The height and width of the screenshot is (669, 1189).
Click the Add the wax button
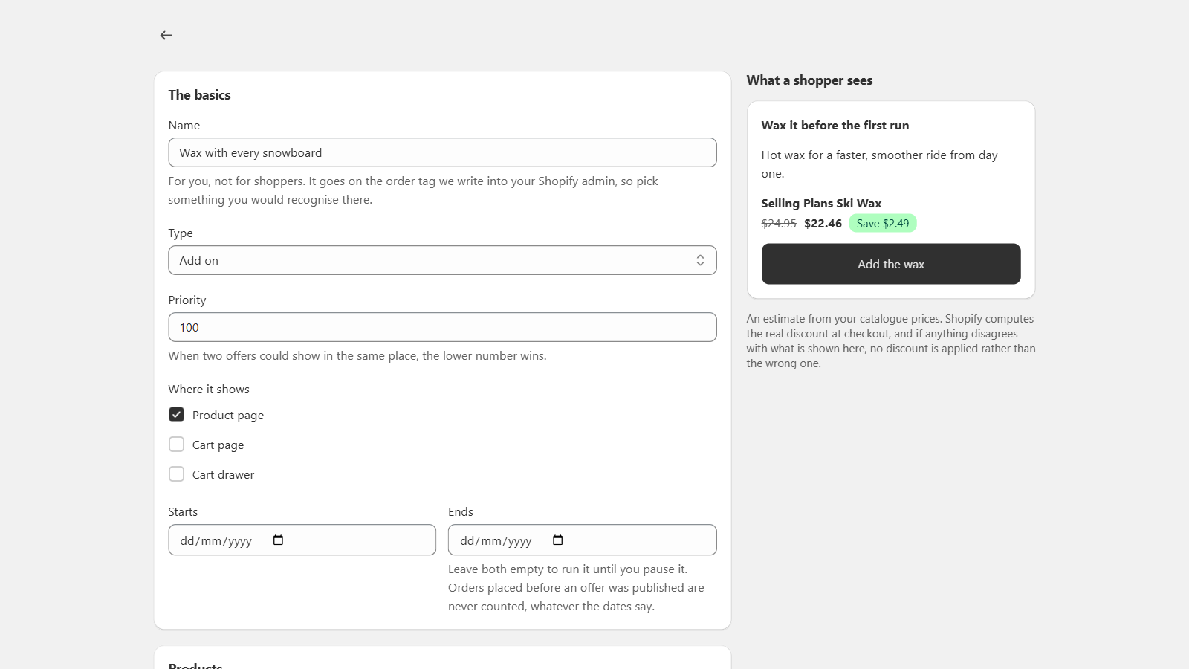pyautogui.click(x=891, y=264)
